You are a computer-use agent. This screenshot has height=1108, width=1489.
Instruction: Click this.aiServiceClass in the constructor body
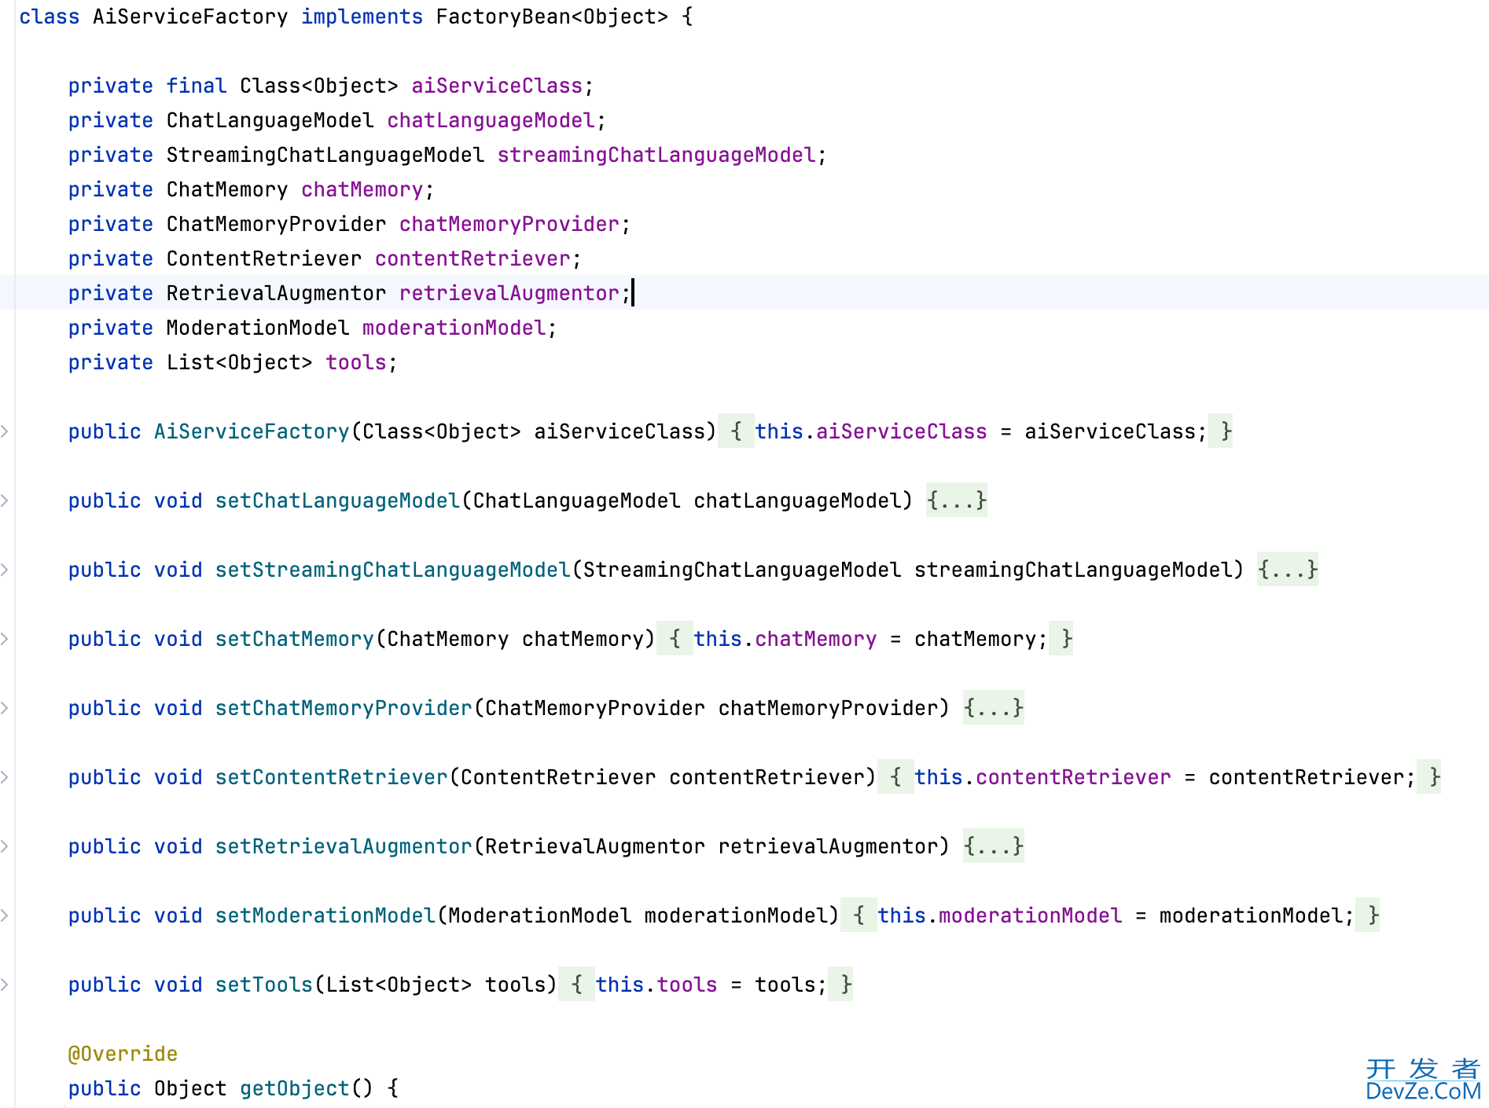(870, 431)
